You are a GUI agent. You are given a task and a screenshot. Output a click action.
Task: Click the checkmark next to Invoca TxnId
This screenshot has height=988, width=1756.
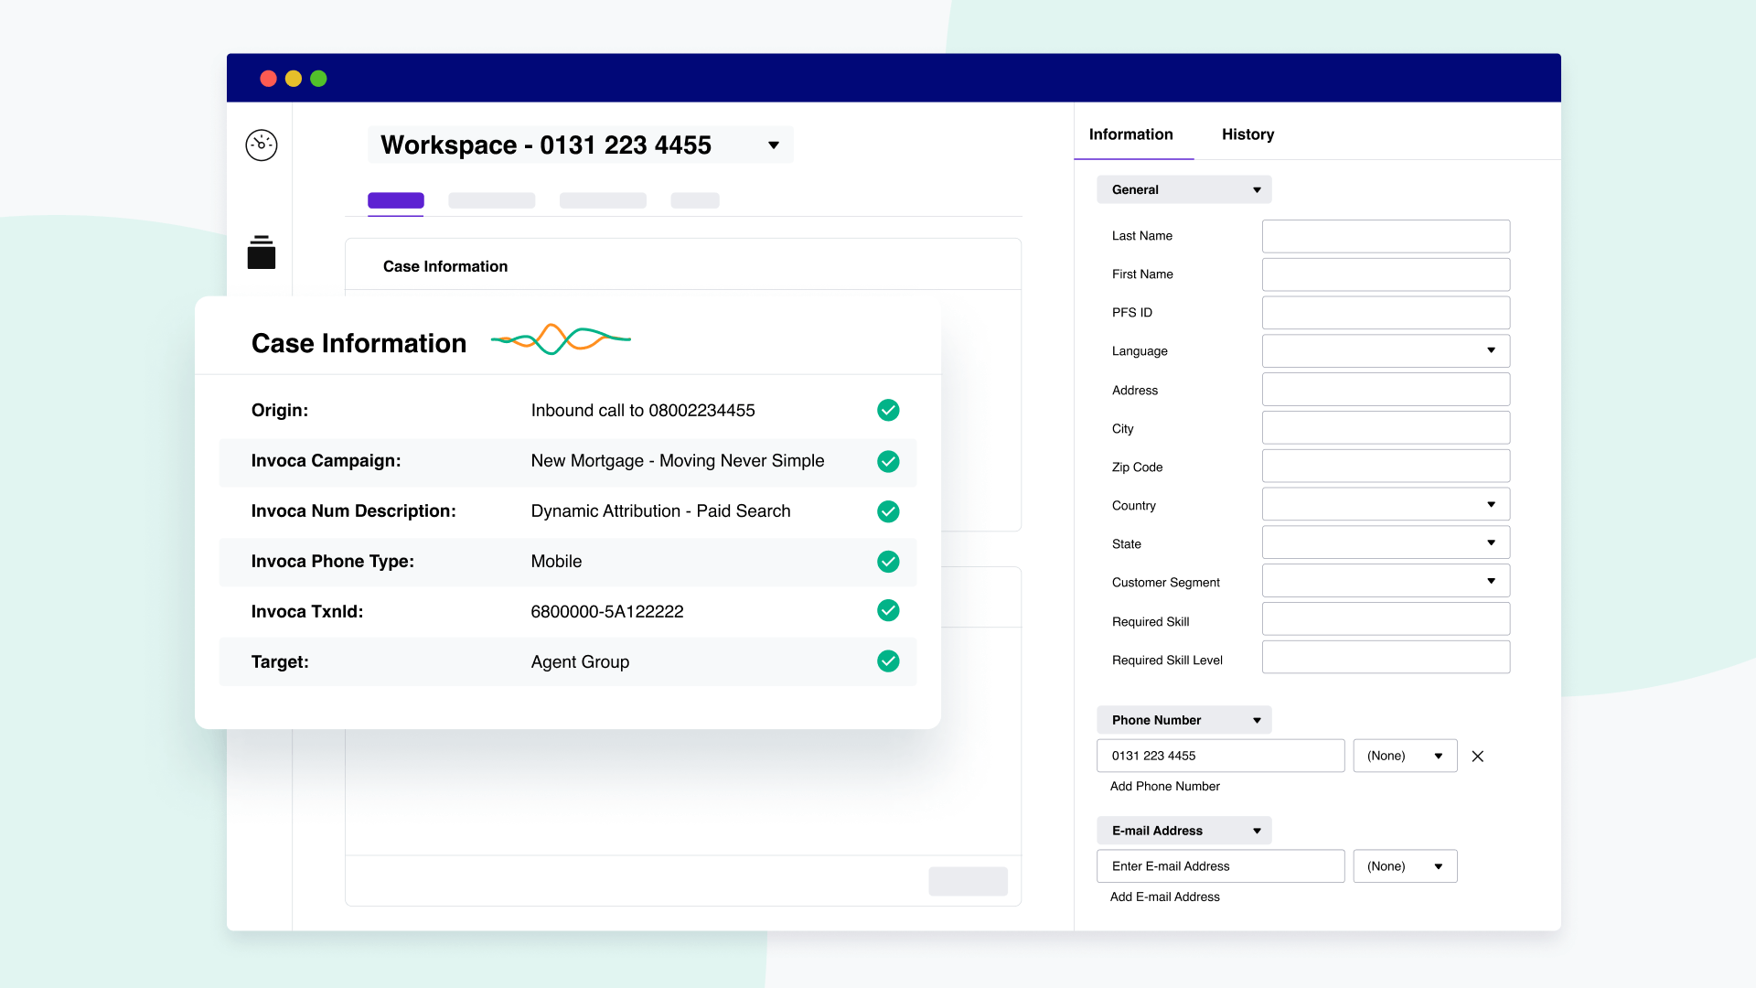point(888,610)
